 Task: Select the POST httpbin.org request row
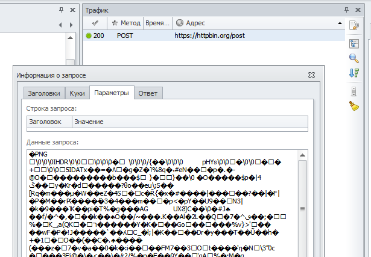point(214,36)
